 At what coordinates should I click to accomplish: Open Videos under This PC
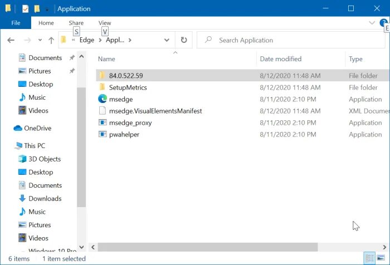coord(38,238)
